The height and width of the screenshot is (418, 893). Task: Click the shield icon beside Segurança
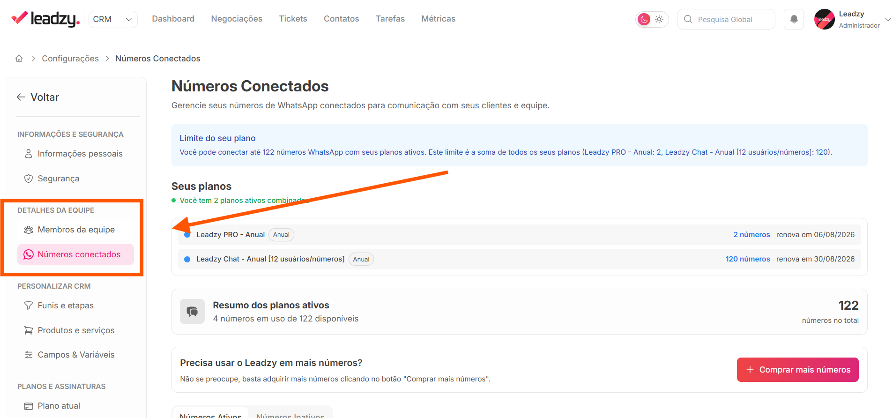(29, 179)
